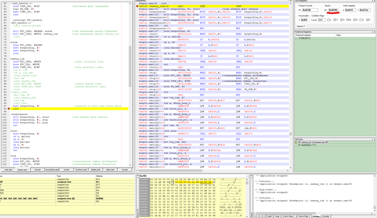Open the Build output tab
The image size is (377, 218).
(x=269, y=216)
